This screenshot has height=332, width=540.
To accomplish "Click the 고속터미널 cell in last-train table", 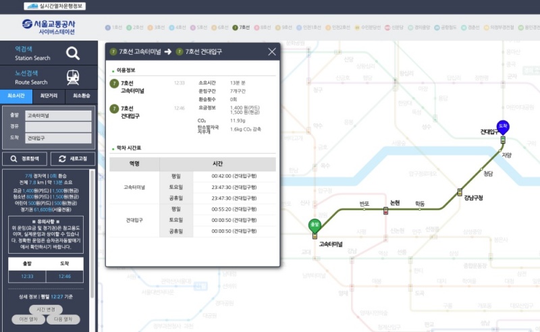I will pos(134,188).
